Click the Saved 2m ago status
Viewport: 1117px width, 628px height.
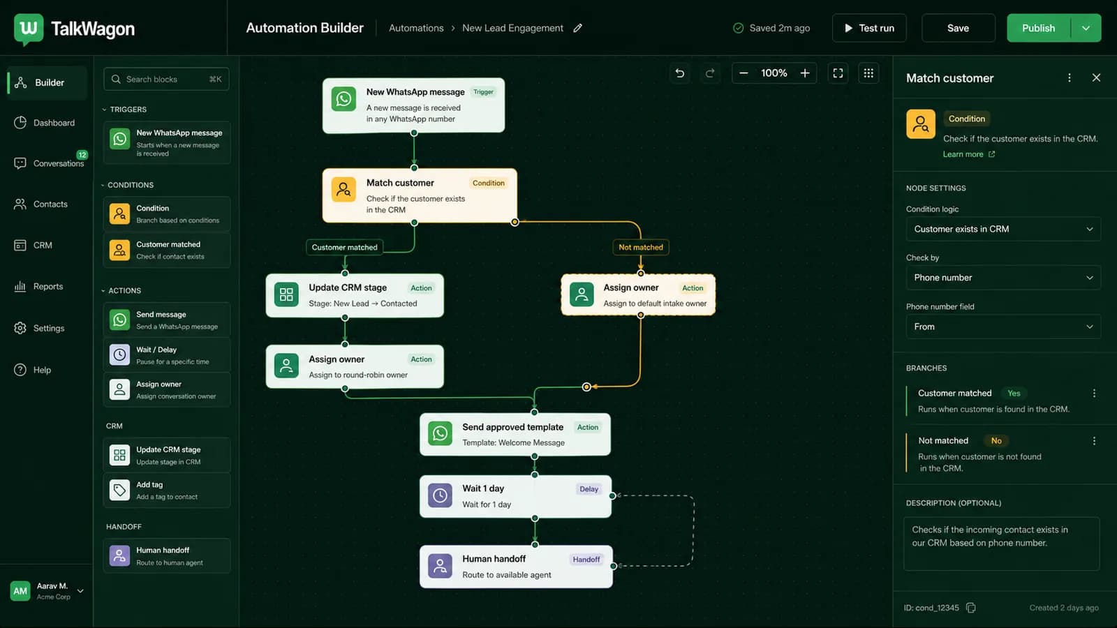[x=771, y=28]
